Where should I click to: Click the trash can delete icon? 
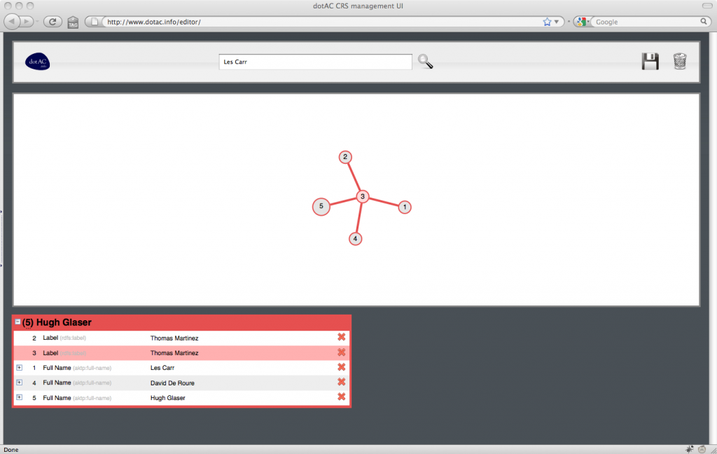click(680, 62)
